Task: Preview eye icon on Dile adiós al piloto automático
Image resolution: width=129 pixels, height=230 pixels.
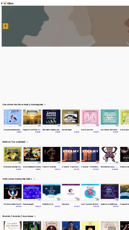Action: 59,125
